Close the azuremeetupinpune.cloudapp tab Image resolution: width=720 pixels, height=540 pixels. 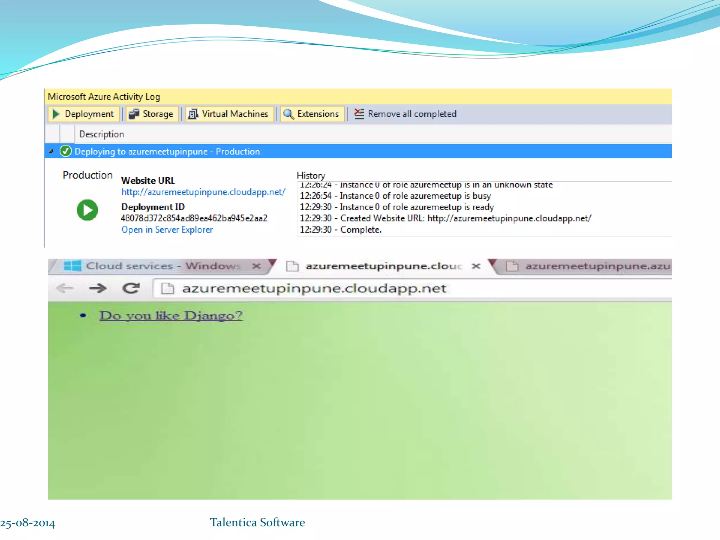click(x=476, y=266)
